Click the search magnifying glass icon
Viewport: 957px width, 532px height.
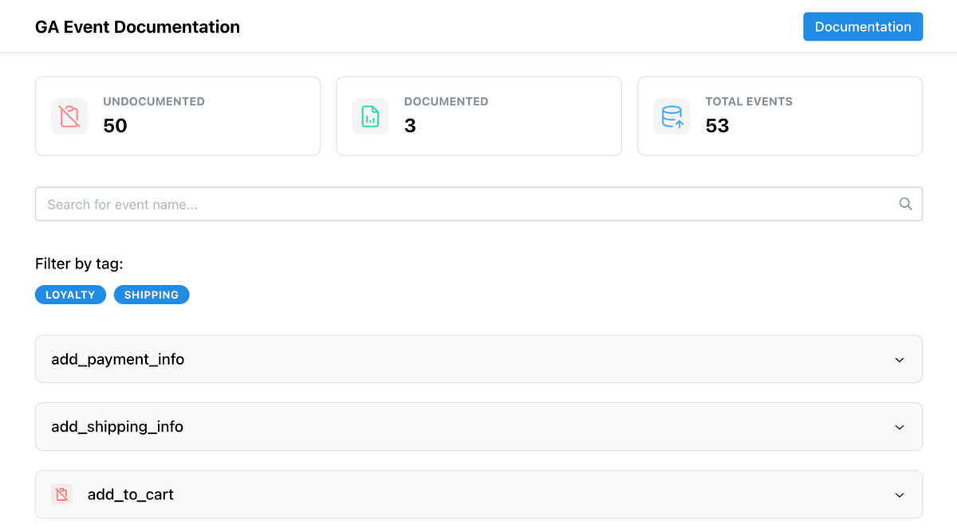[x=905, y=204]
